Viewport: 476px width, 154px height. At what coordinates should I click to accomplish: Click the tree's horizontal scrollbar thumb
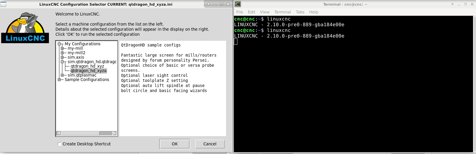click(80, 133)
